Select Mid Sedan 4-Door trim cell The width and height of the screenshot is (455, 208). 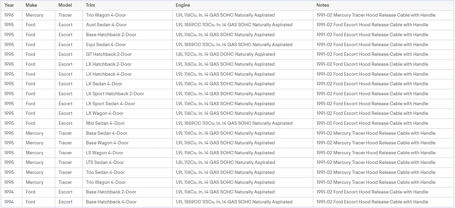coord(127,123)
